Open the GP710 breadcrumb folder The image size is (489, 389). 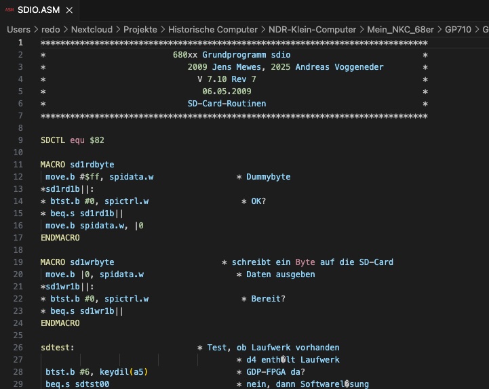(458, 29)
